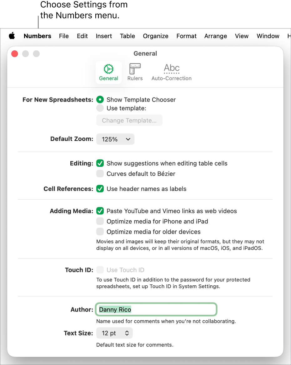The image size is (291, 365).
Task: Uncheck Use header names as labels
Action: [100, 189]
